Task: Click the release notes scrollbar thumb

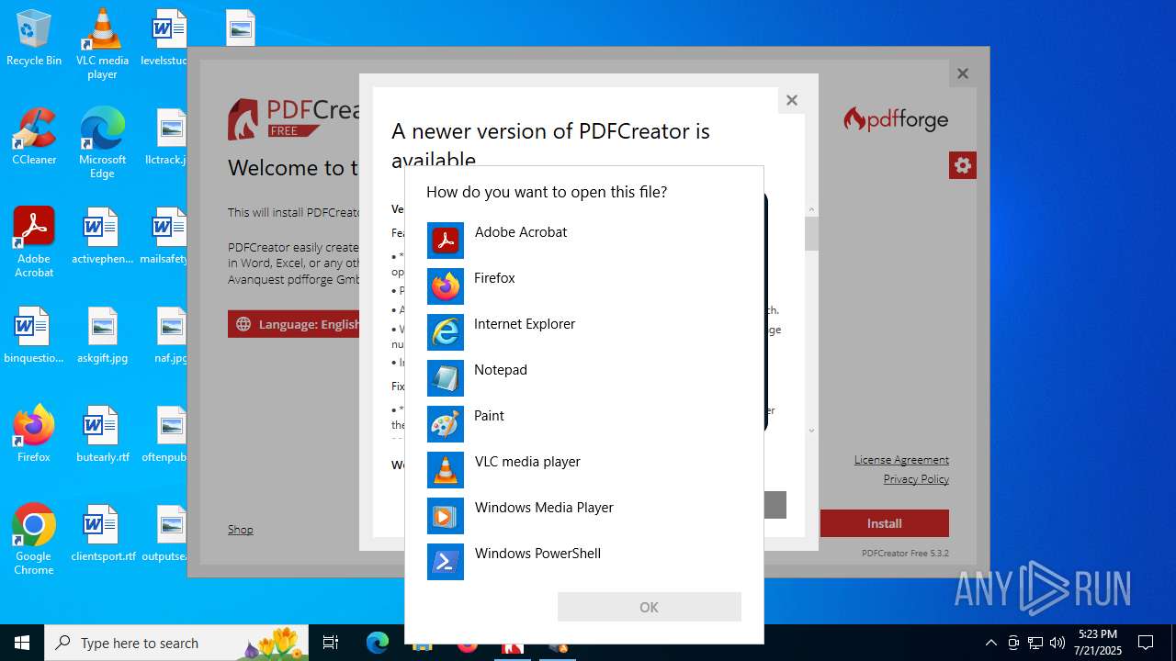Action: (x=811, y=233)
